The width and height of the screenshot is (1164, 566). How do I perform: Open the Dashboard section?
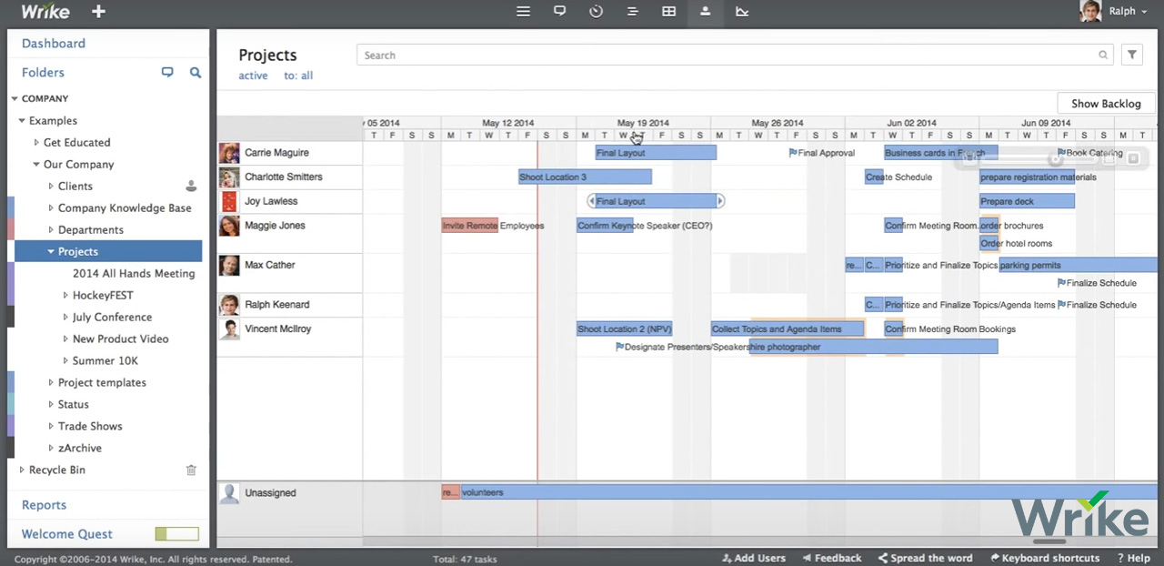[54, 44]
